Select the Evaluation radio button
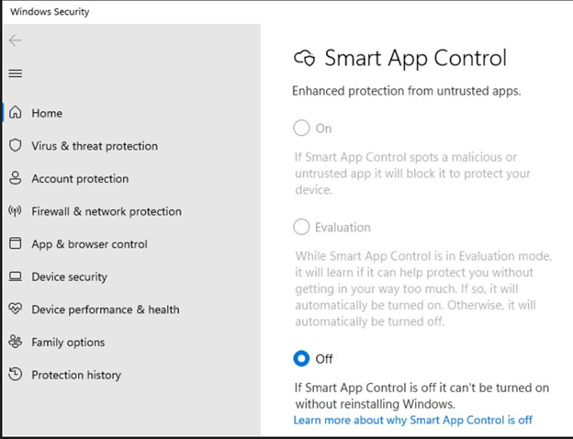 pos(301,227)
